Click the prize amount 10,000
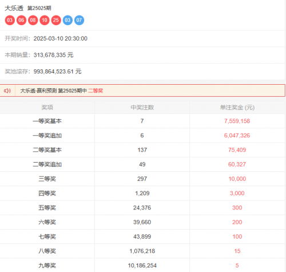286x272 pixels. (x=237, y=179)
